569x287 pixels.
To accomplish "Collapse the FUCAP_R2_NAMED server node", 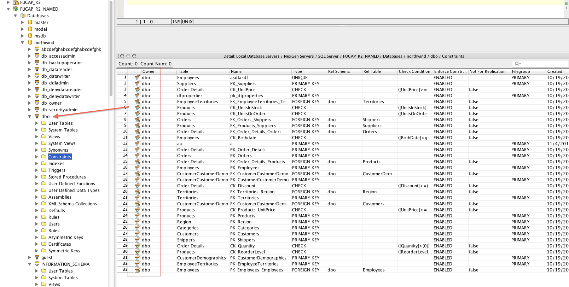I will tap(8, 9).
